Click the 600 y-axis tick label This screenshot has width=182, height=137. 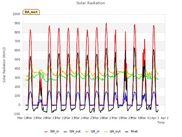tap(17, 50)
